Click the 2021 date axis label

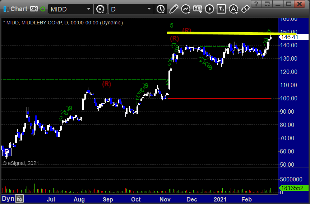(x=220, y=199)
